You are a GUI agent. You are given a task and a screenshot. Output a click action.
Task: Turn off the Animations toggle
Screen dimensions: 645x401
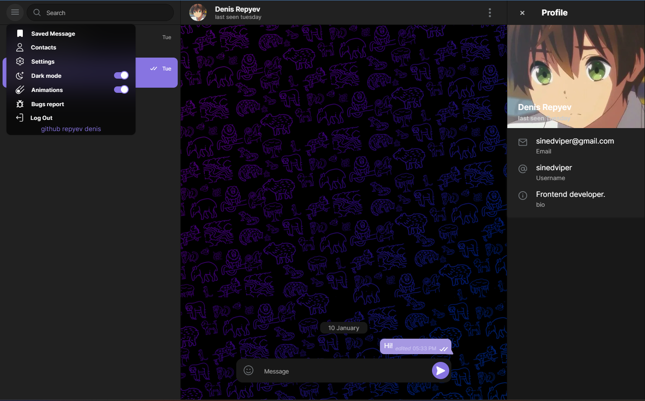tap(121, 90)
